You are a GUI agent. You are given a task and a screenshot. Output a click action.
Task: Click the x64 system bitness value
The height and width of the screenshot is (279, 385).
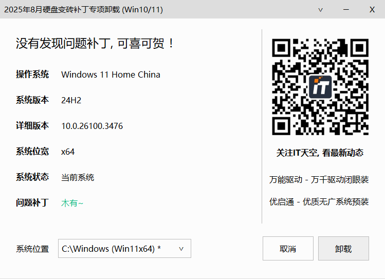[68, 152]
